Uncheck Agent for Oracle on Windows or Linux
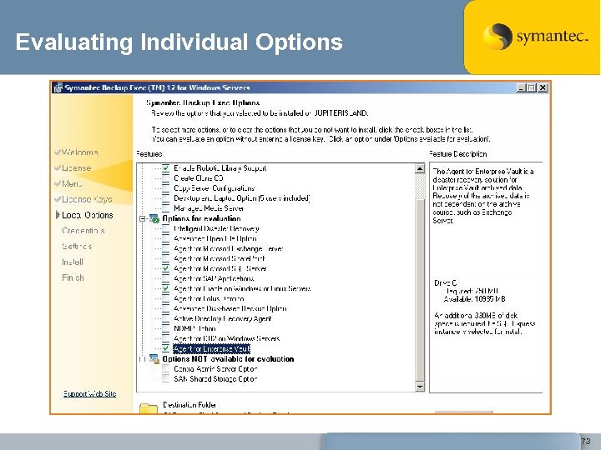Image resolution: width=601 pixels, height=450 pixels. (x=165, y=288)
